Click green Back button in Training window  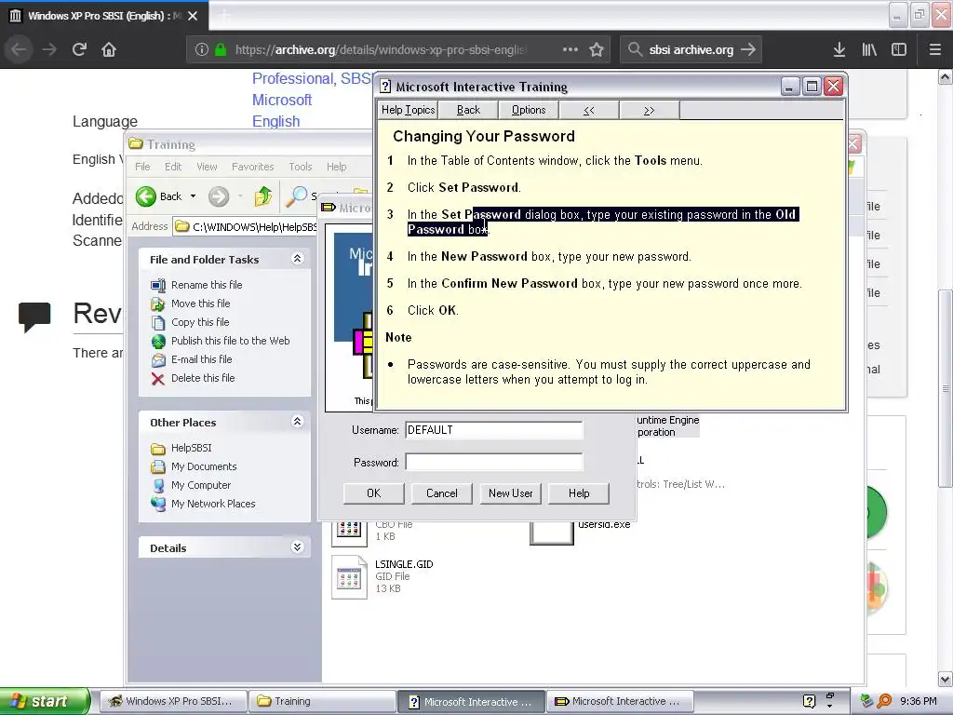(158, 196)
